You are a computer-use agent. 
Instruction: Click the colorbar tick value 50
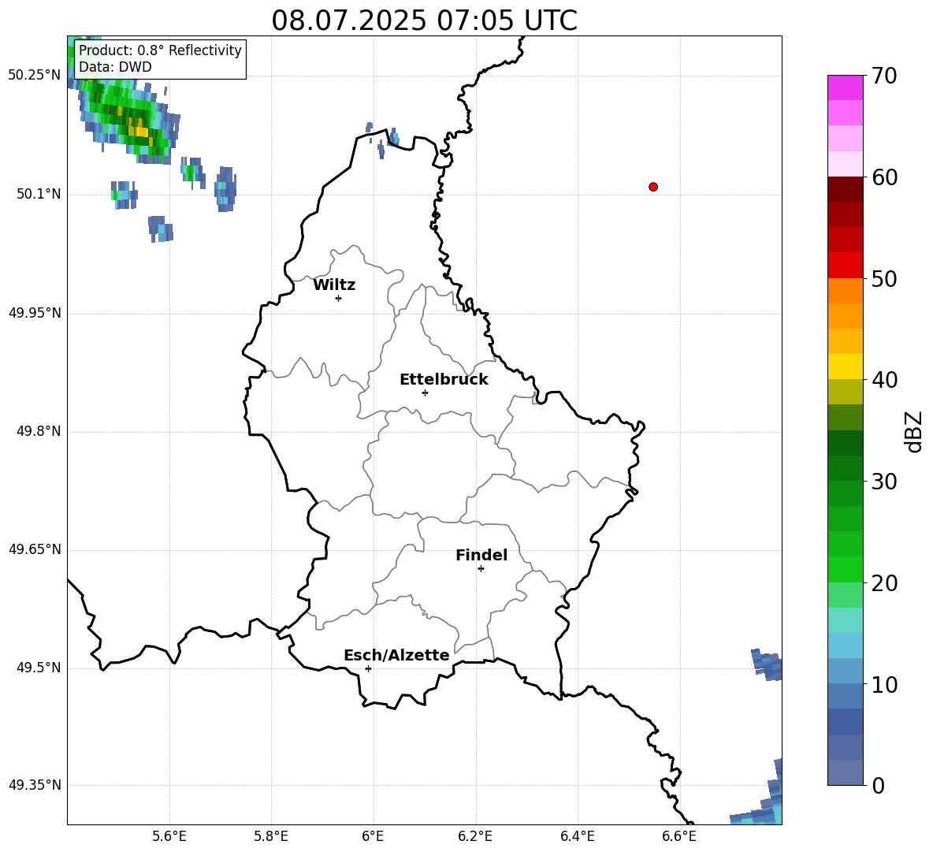884,279
